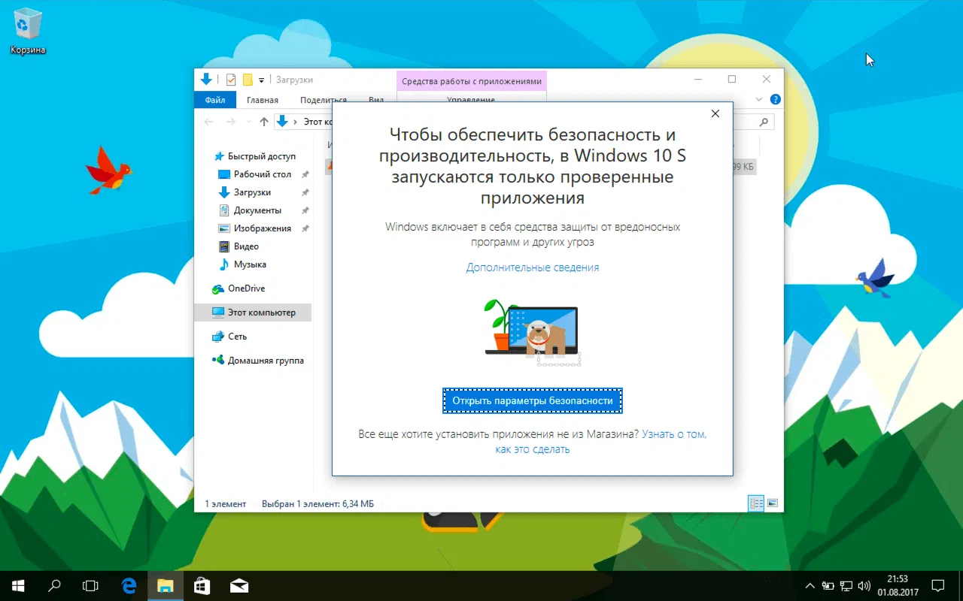Click the '1 элемент' status bar text
This screenshot has height=601, width=963.
(x=226, y=503)
